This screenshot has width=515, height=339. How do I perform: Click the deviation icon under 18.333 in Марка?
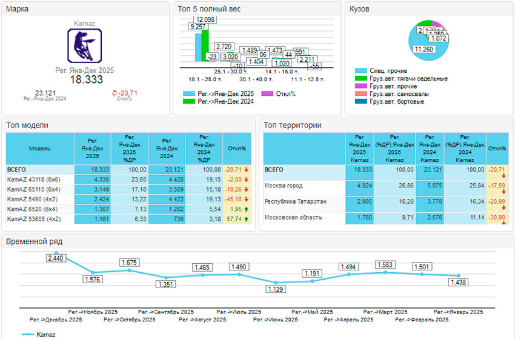pos(115,93)
